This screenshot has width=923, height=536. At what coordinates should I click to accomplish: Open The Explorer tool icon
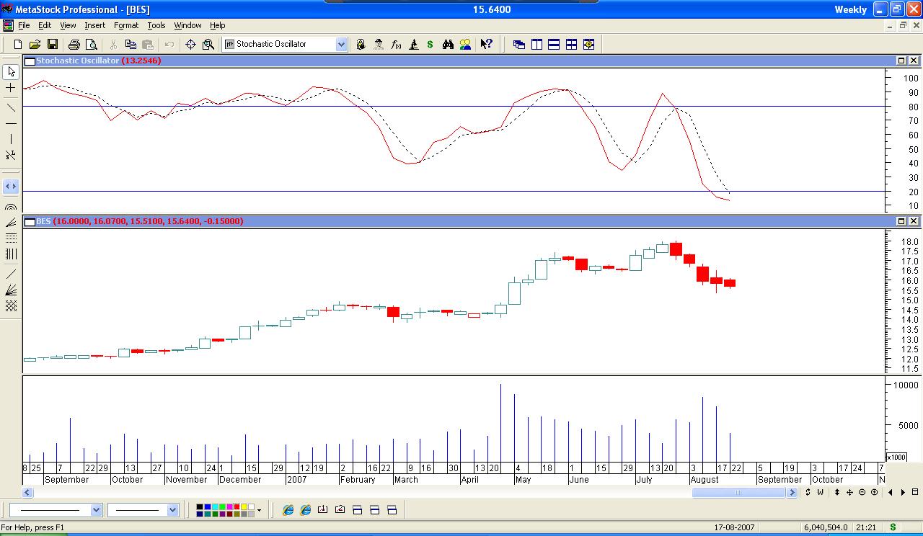(361, 44)
